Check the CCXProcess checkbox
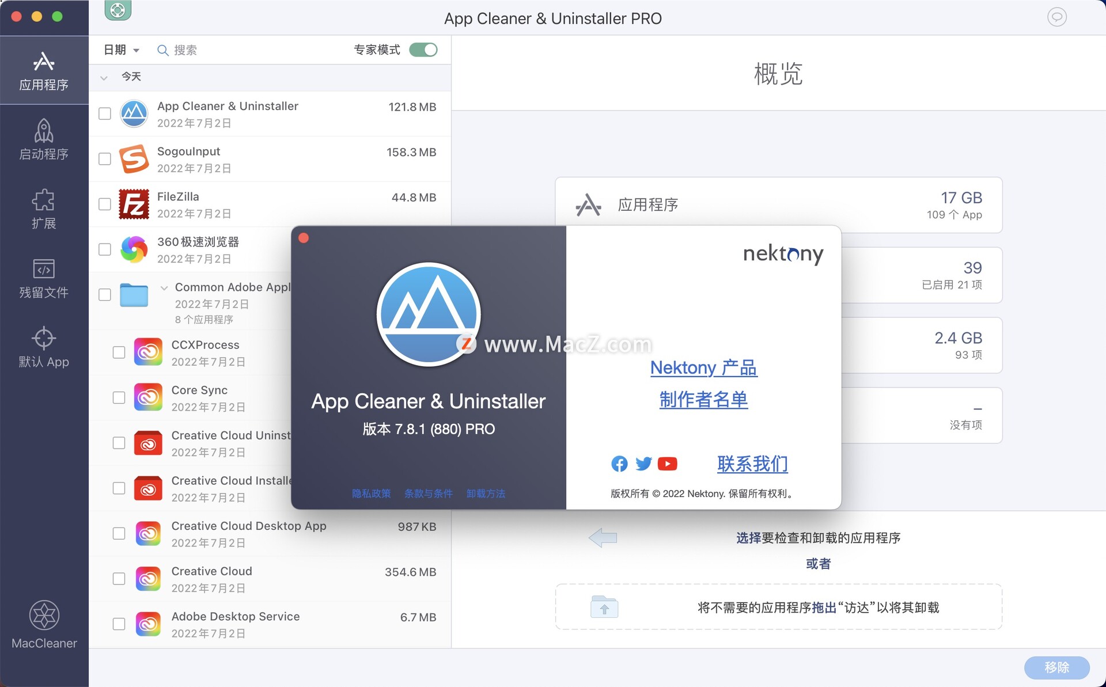Screen dimensions: 1106x687 tap(119, 352)
